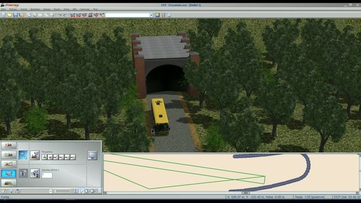Click the locomotive camera view icon beside Perspektive
361x203 pixels.
pos(35,155)
